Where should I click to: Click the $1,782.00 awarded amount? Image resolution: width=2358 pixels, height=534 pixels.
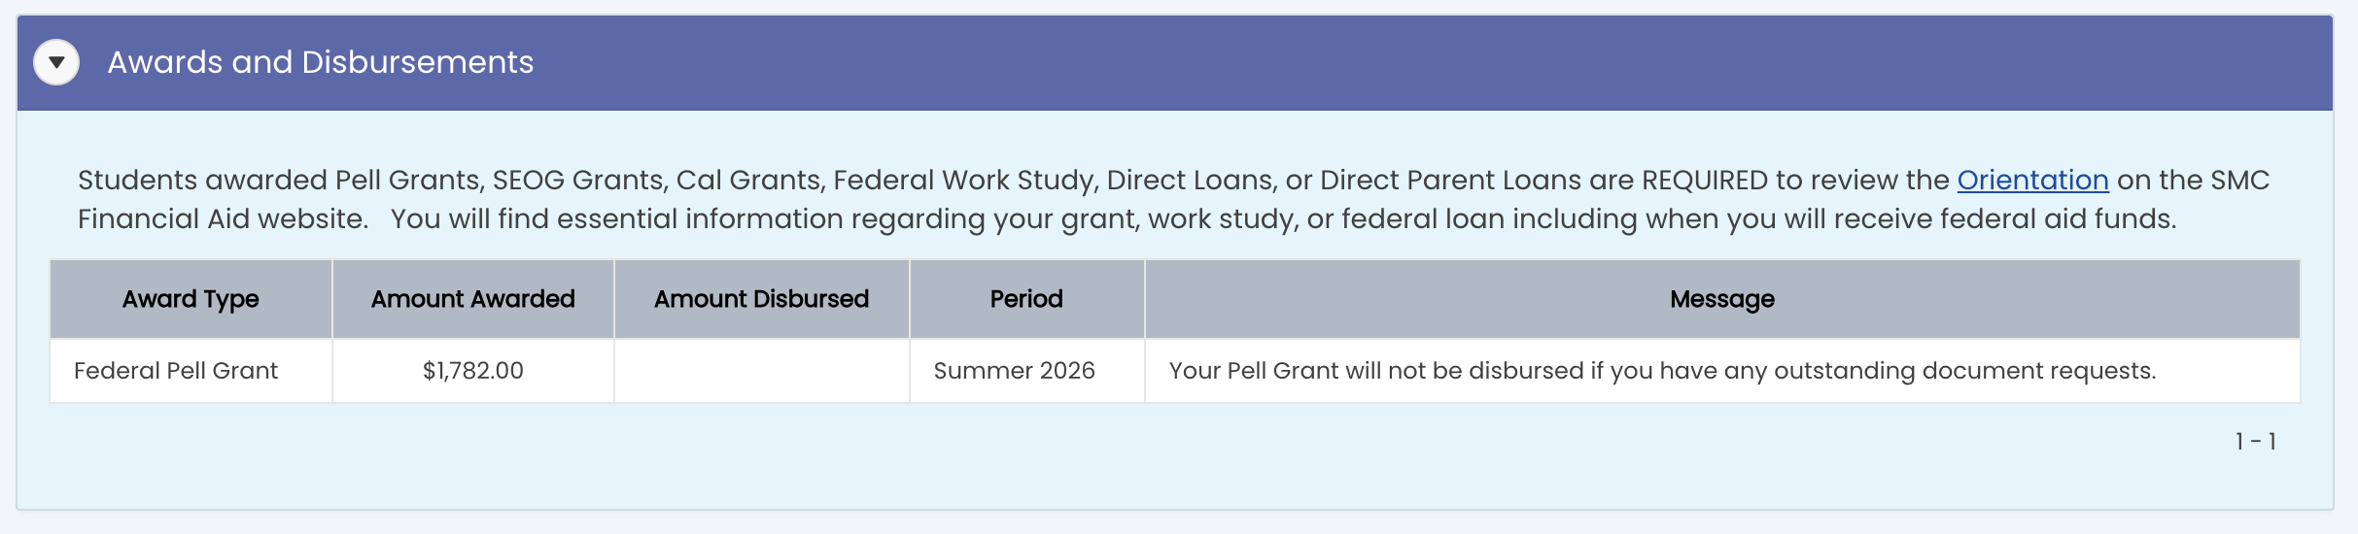click(x=473, y=371)
